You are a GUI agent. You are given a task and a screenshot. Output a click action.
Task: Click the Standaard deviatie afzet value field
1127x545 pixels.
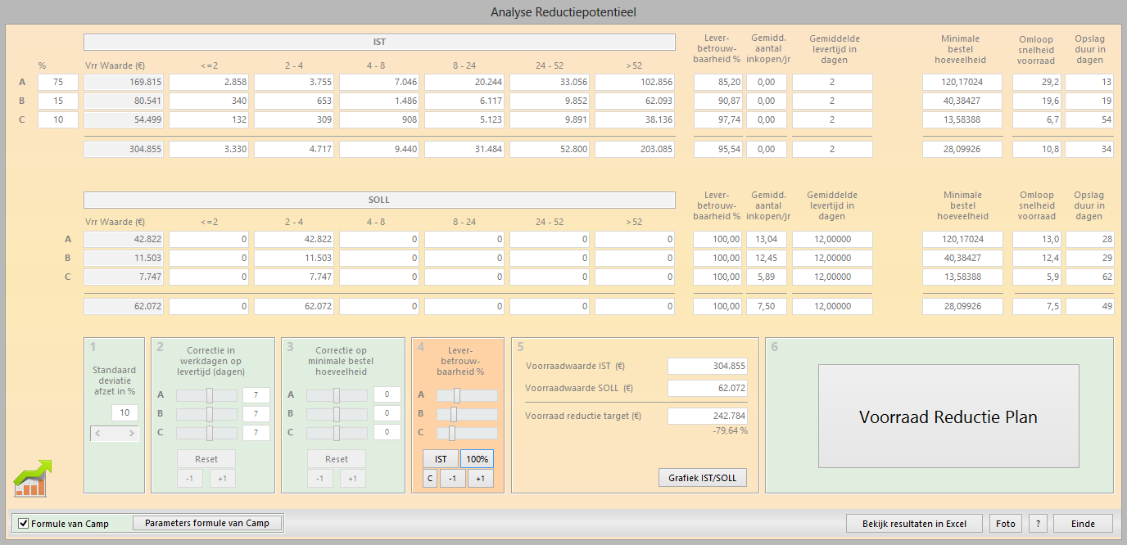tap(124, 413)
